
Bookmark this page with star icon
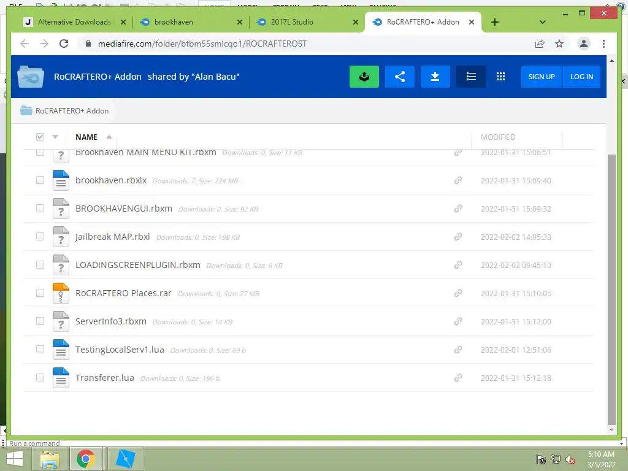point(559,44)
